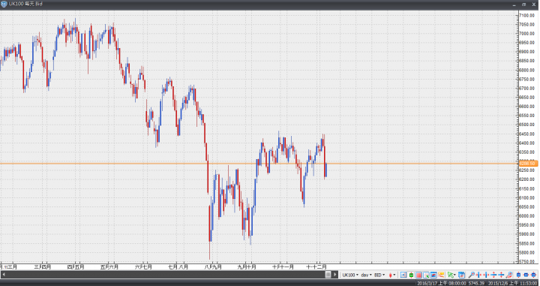Click the 7100.00 price axis label
This screenshot has width=540, height=286.
[x=527, y=15]
